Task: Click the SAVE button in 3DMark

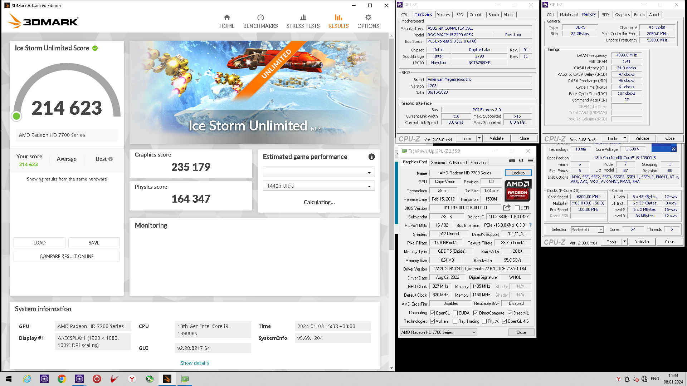Action: coord(94,243)
